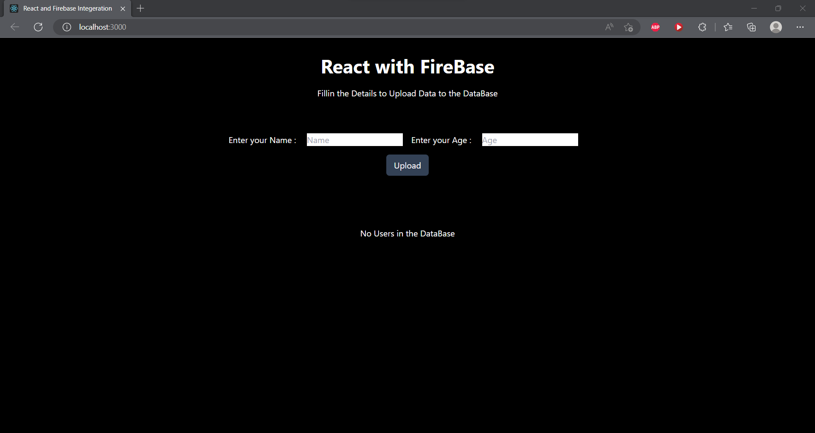This screenshot has width=815, height=433.
Task: Open the browser Extensions puzzle icon
Action: [x=702, y=27]
